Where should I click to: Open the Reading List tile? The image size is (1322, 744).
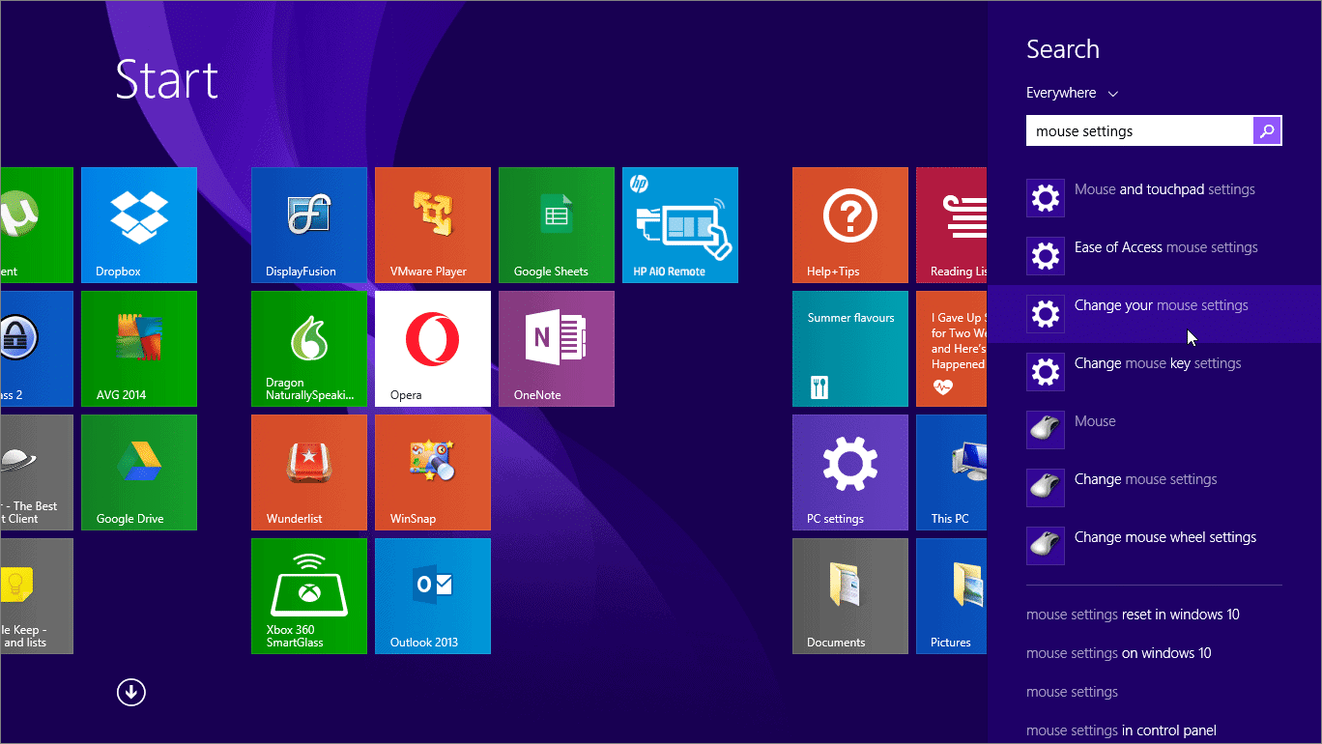(952, 225)
